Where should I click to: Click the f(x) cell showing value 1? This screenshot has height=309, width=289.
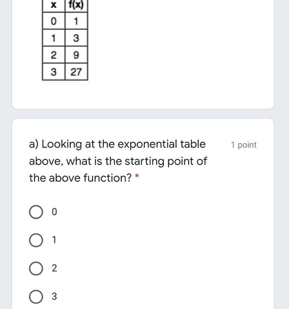(x=76, y=22)
